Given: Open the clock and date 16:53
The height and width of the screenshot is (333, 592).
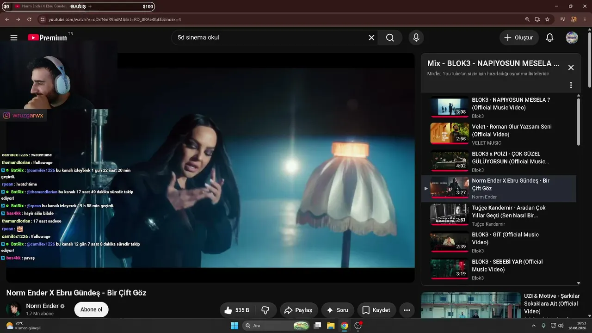Looking at the screenshot, I should (x=578, y=326).
